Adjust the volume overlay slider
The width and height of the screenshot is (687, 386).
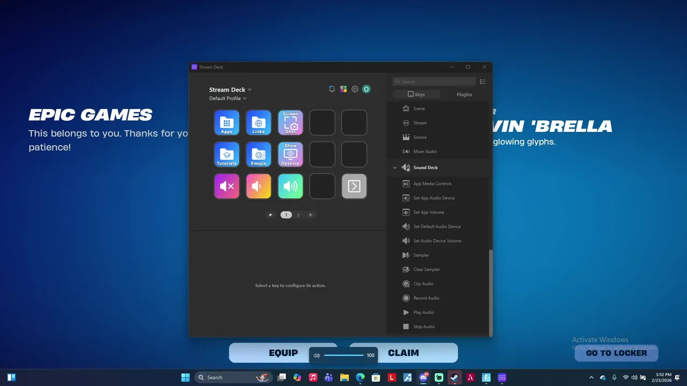344,355
